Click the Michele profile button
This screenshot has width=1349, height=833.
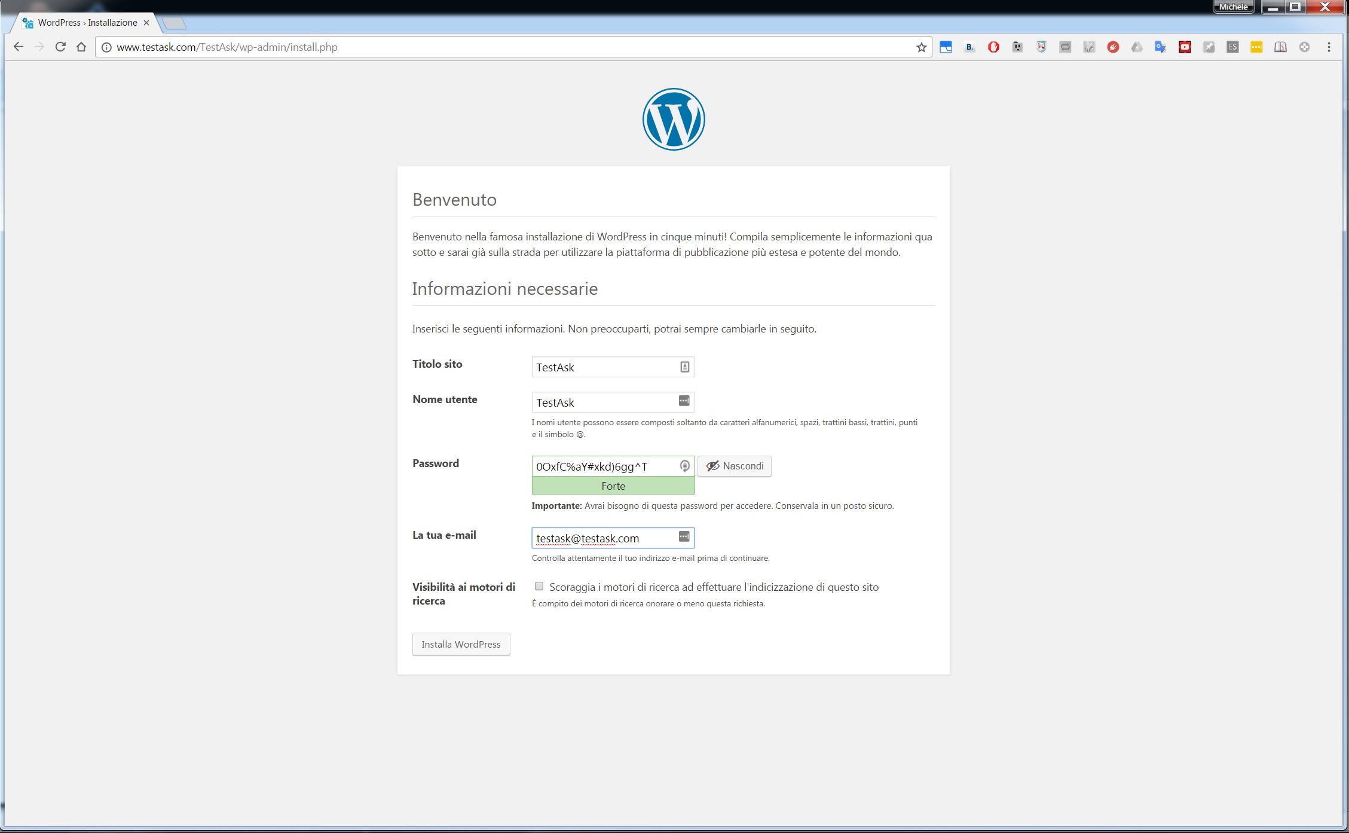coord(1233,7)
